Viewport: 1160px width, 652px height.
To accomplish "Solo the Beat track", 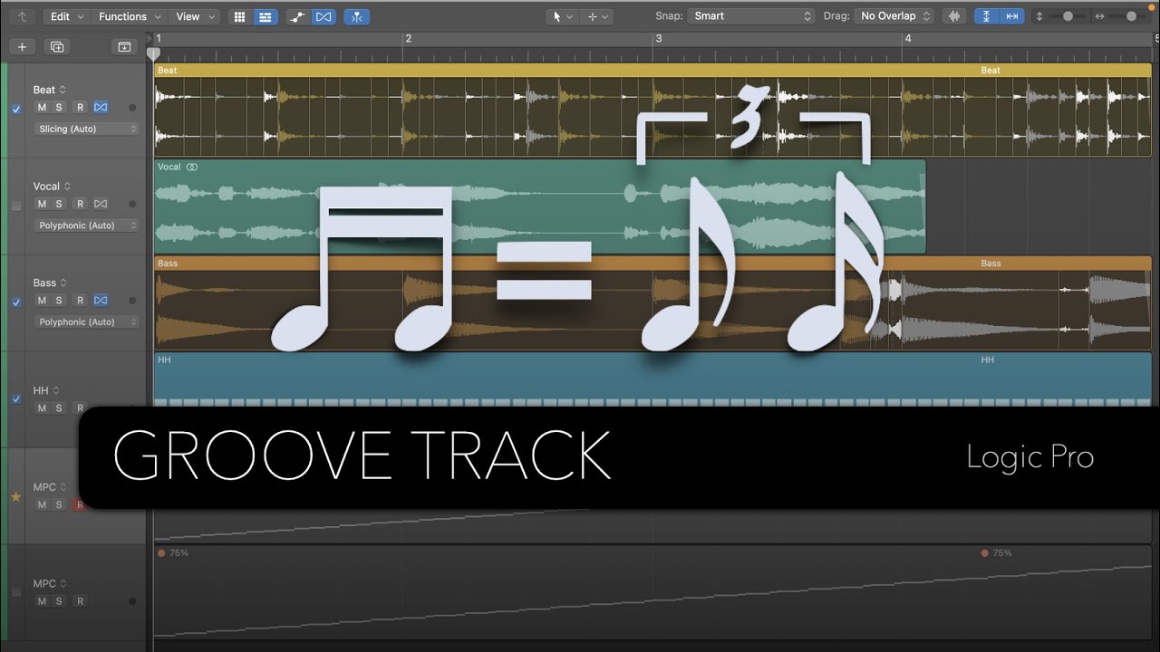I will 59,107.
